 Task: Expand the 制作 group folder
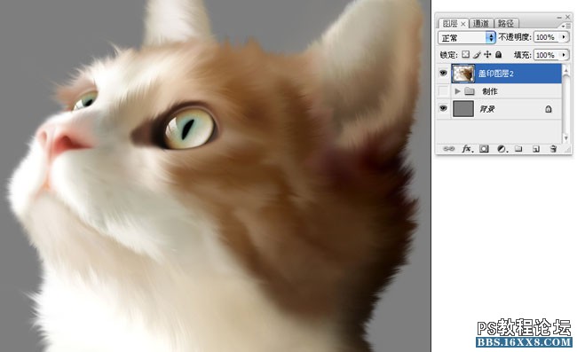457,90
